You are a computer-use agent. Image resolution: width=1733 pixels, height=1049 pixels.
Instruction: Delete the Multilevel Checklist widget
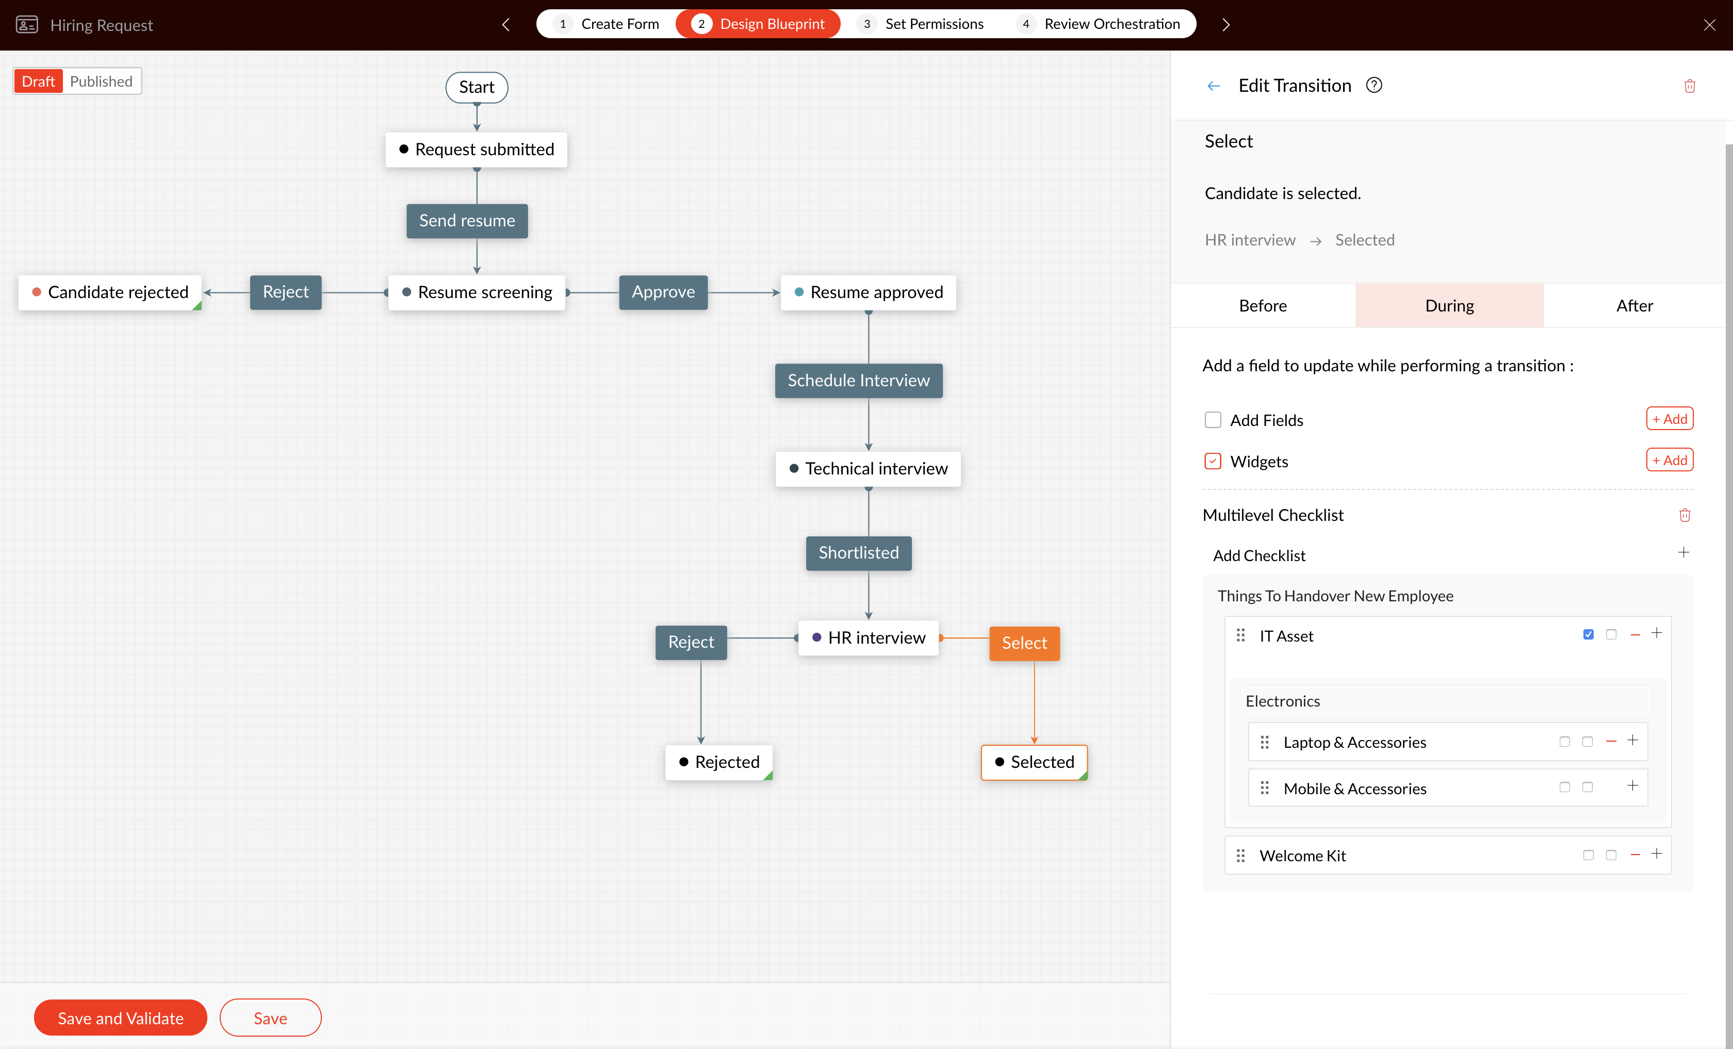[1685, 515]
